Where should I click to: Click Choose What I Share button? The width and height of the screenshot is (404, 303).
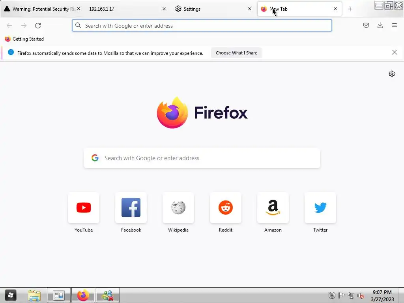click(x=236, y=53)
